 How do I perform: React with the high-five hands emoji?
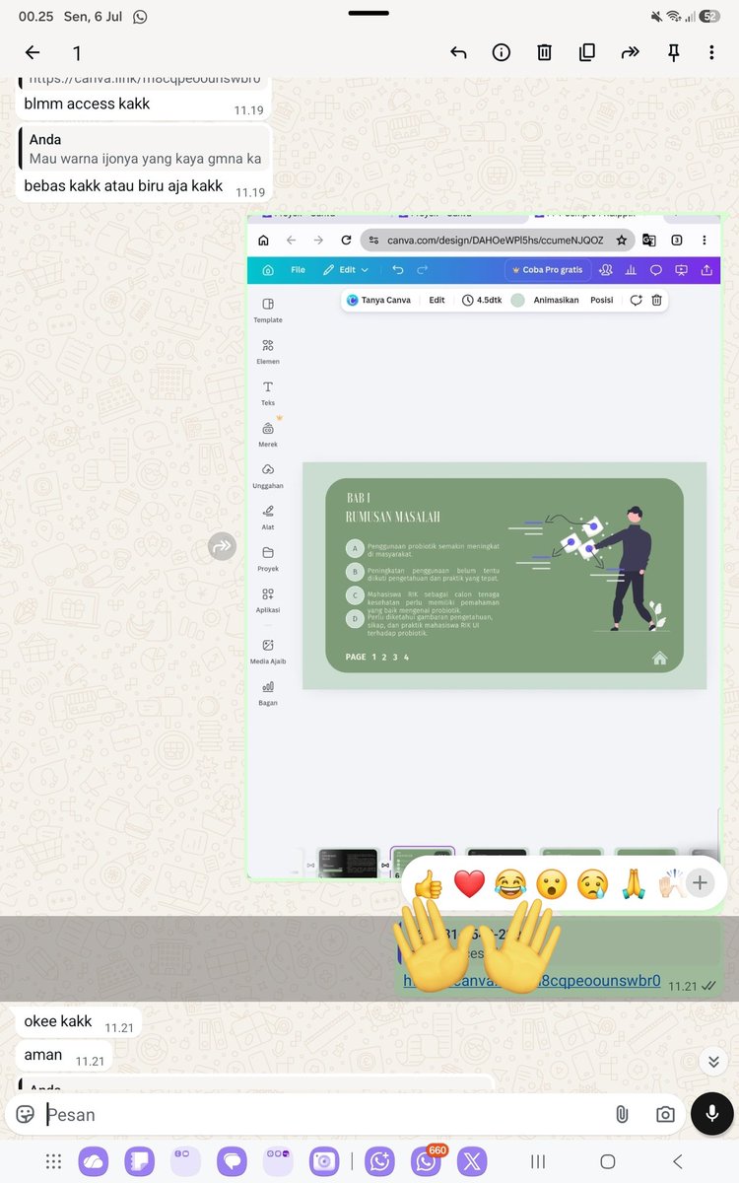(672, 884)
